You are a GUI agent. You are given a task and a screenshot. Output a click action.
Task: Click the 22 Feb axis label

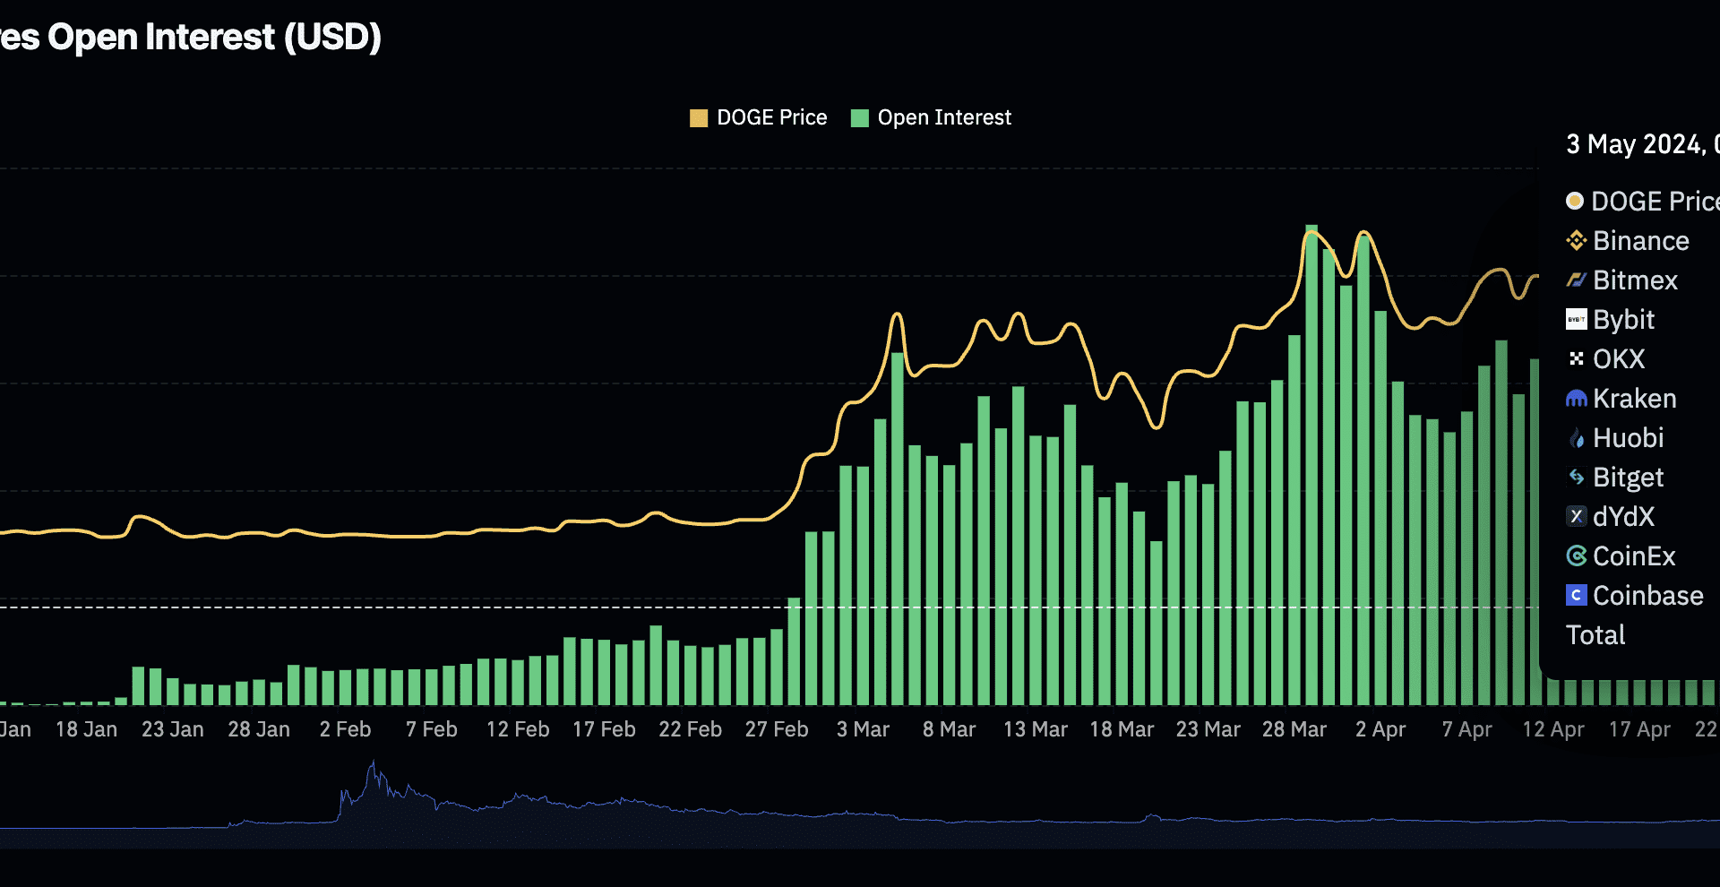coord(690,728)
